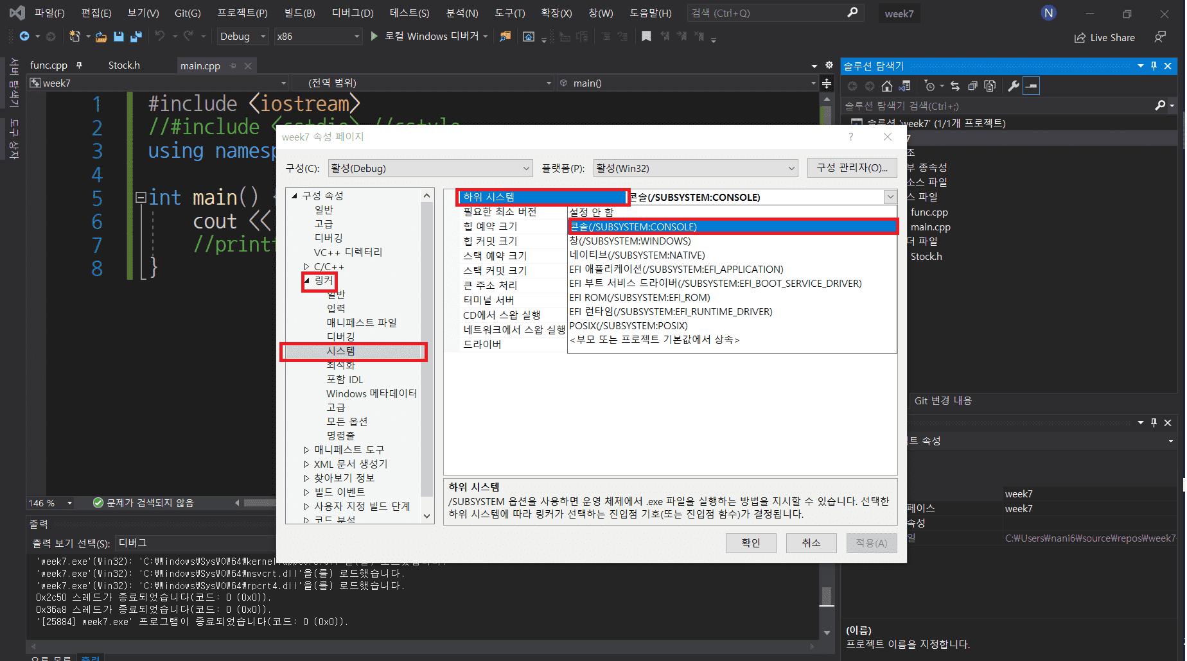Collapse the 링커 tree node
The height and width of the screenshot is (661, 1187).
point(307,280)
